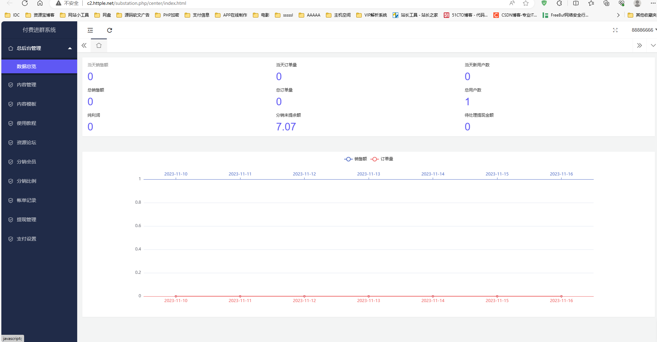This screenshot has width=657, height=342.
Task: Open 使用教程 in the sidebar
Action: [39, 123]
